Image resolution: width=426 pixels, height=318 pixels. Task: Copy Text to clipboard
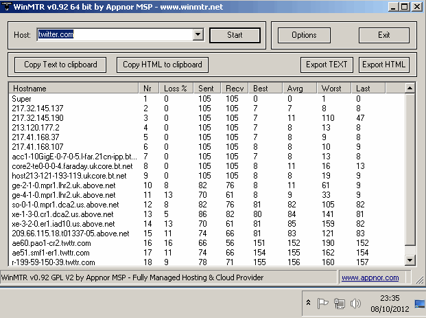(60, 65)
